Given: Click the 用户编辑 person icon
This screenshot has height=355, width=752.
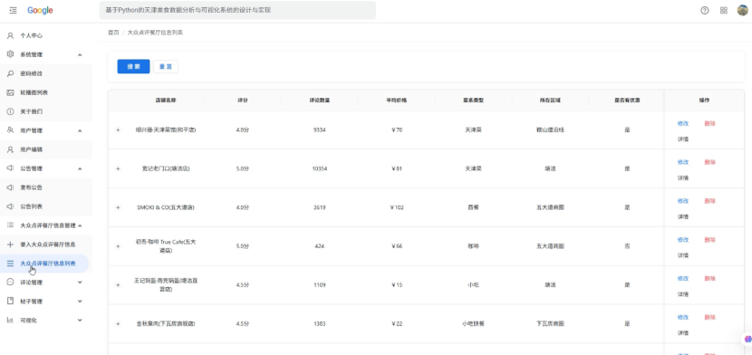Looking at the screenshot, I should click(x=10, y=149).
